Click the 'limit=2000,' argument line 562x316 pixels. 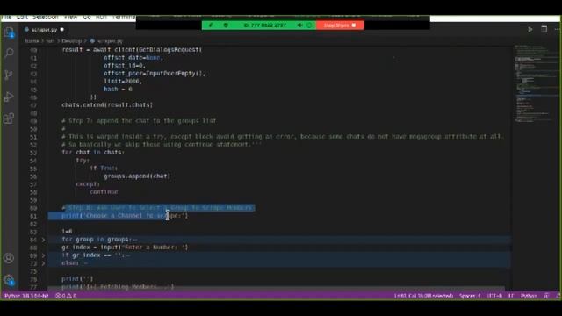click(123, 82)
